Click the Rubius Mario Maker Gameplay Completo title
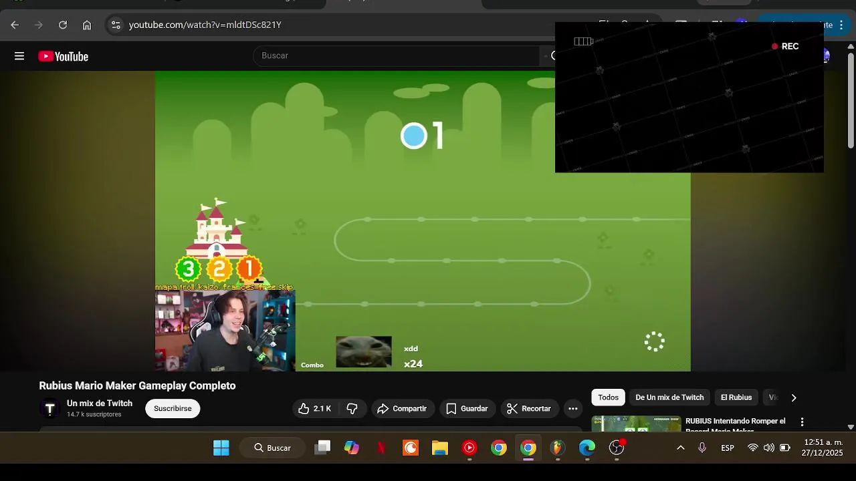Image resolution: width=856 pixels, height=481 pixels. (138, 385)
